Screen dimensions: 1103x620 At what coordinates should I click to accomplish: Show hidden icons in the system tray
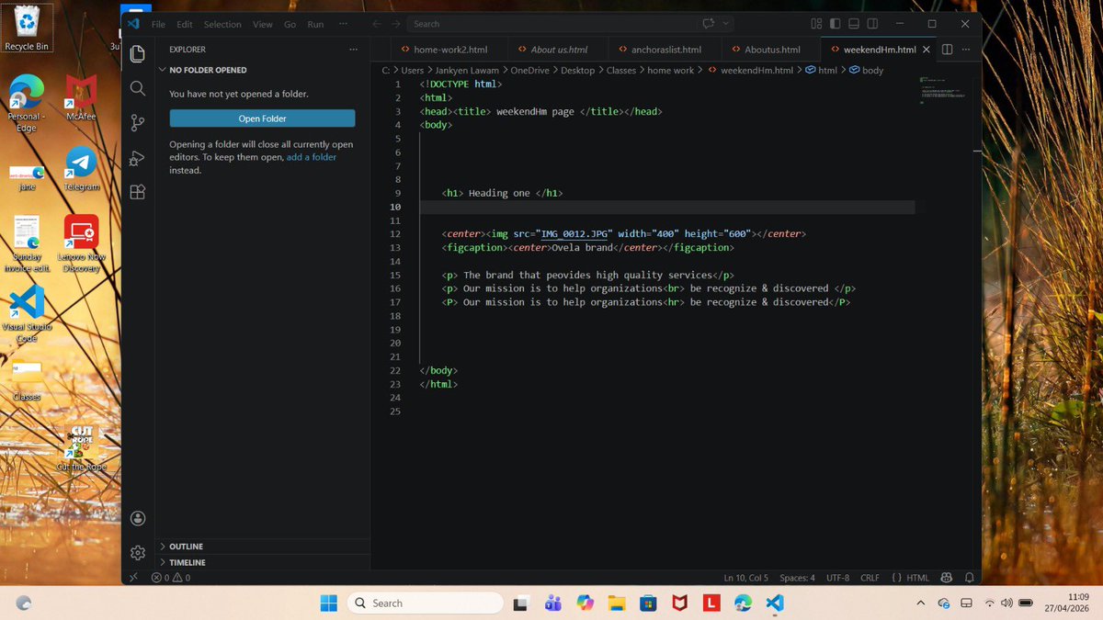tap(921, 603)
